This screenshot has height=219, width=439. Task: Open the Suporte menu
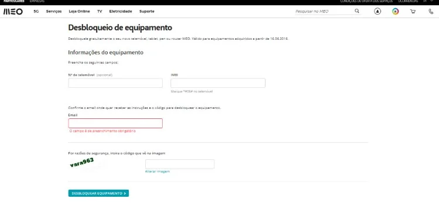tap(147, 12)
